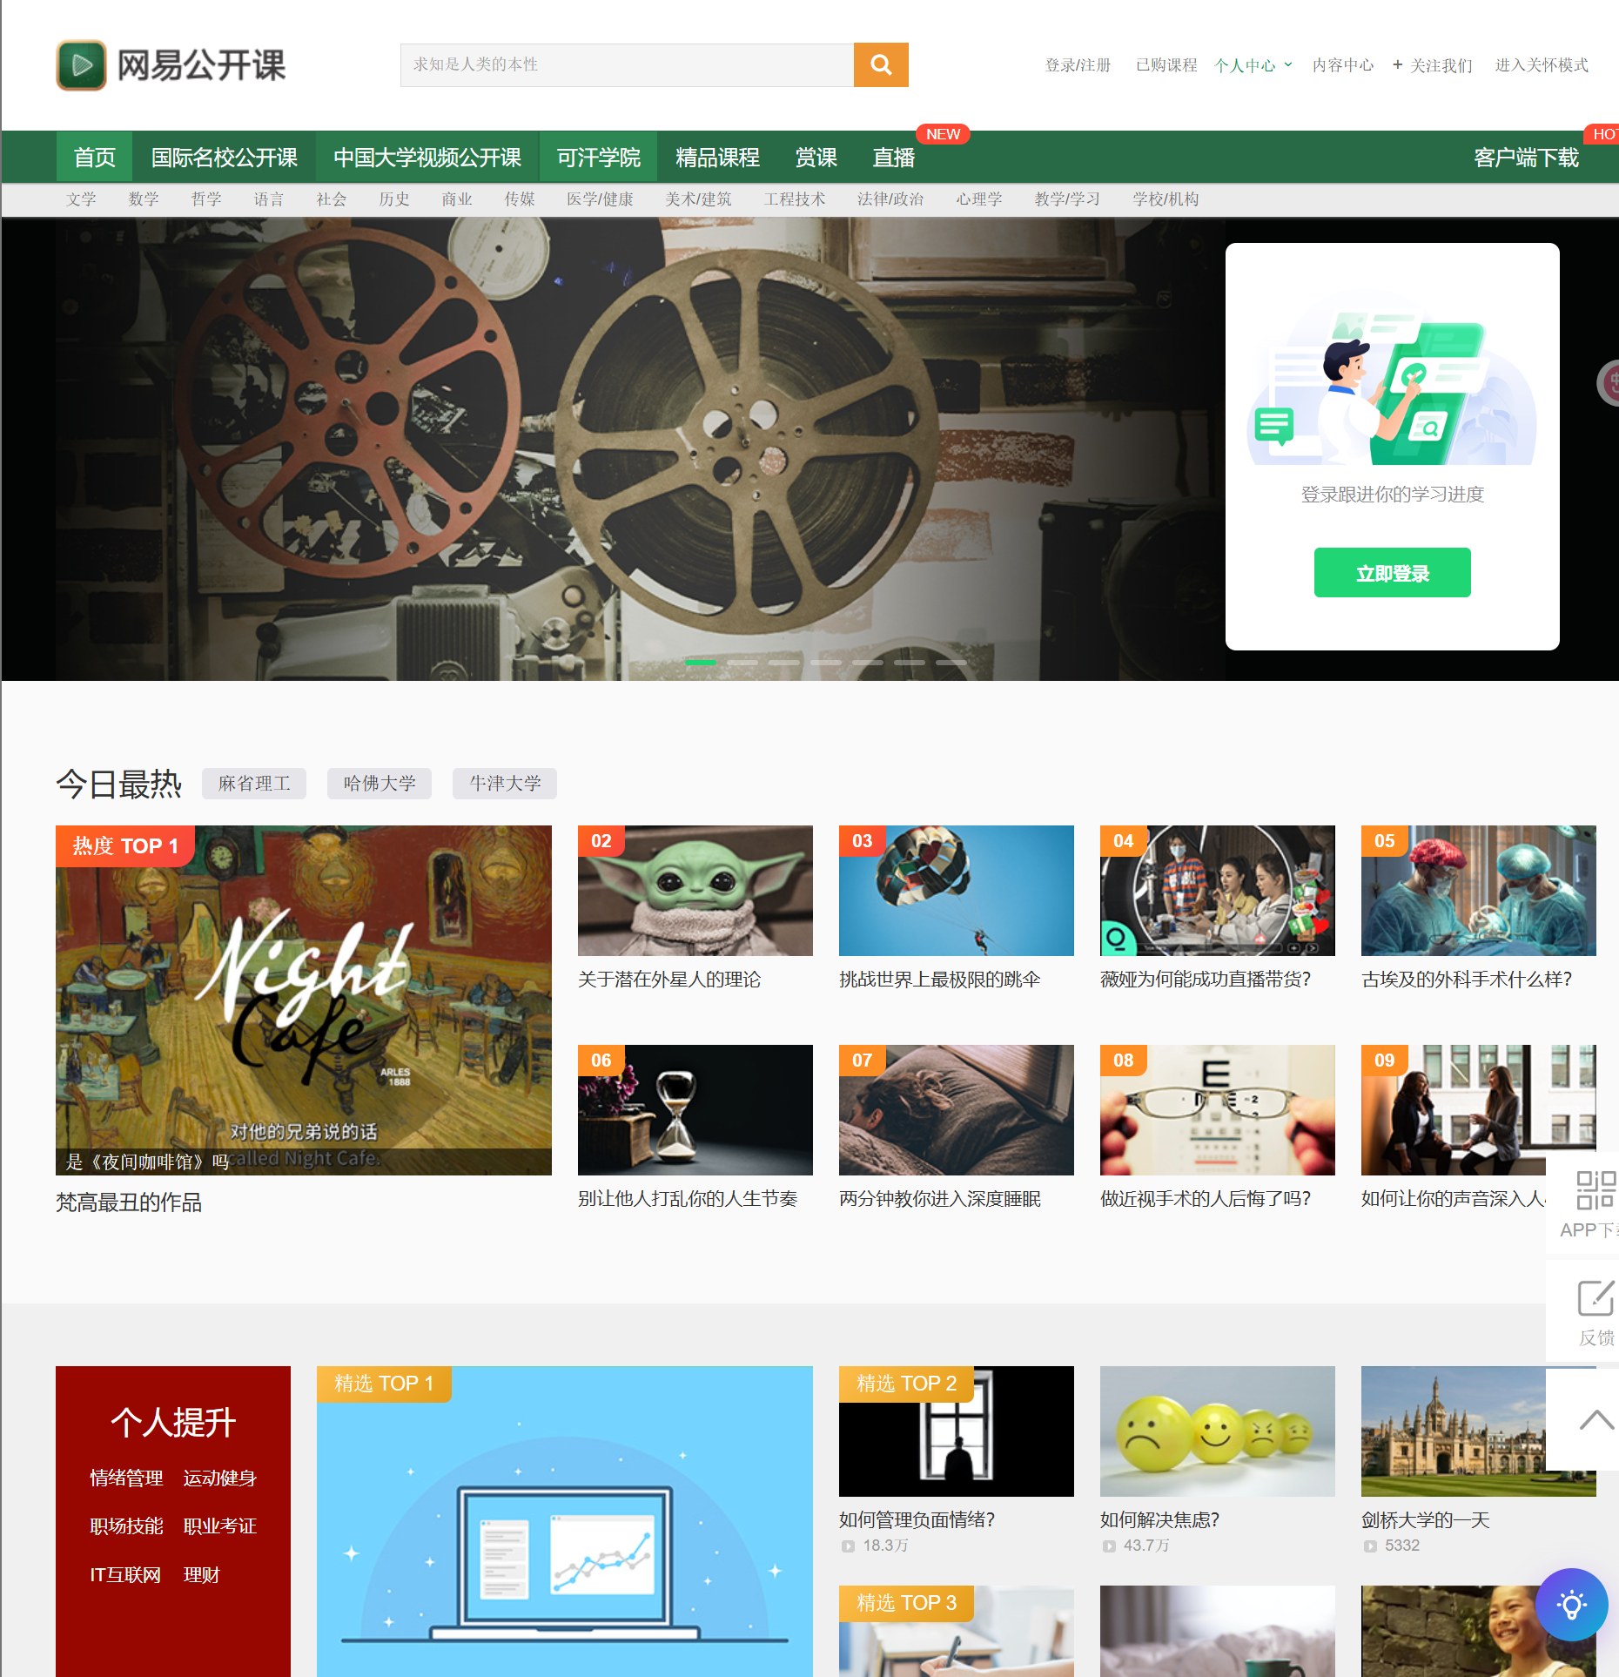
Task: Open the 赏课 tab
Action: point(816,158)
